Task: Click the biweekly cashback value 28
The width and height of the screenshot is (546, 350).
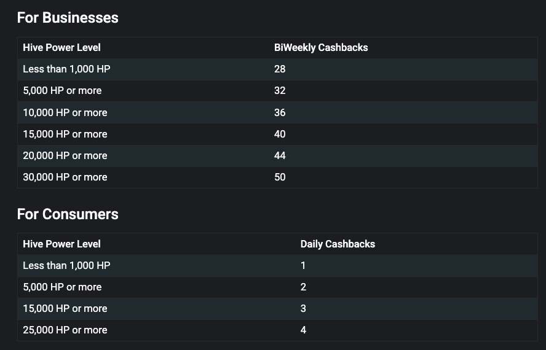Action: click(280, 69)
